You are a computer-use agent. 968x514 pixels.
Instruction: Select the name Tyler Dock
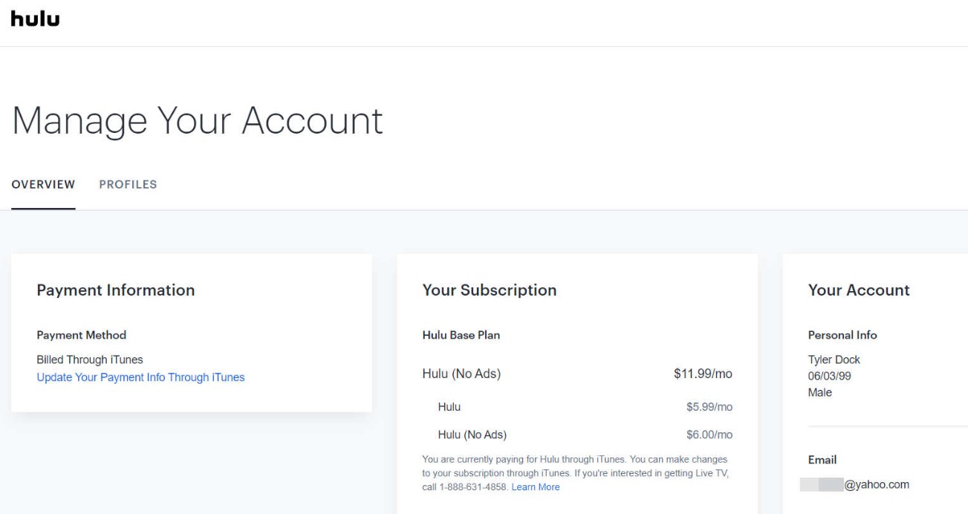coord(834,360)
